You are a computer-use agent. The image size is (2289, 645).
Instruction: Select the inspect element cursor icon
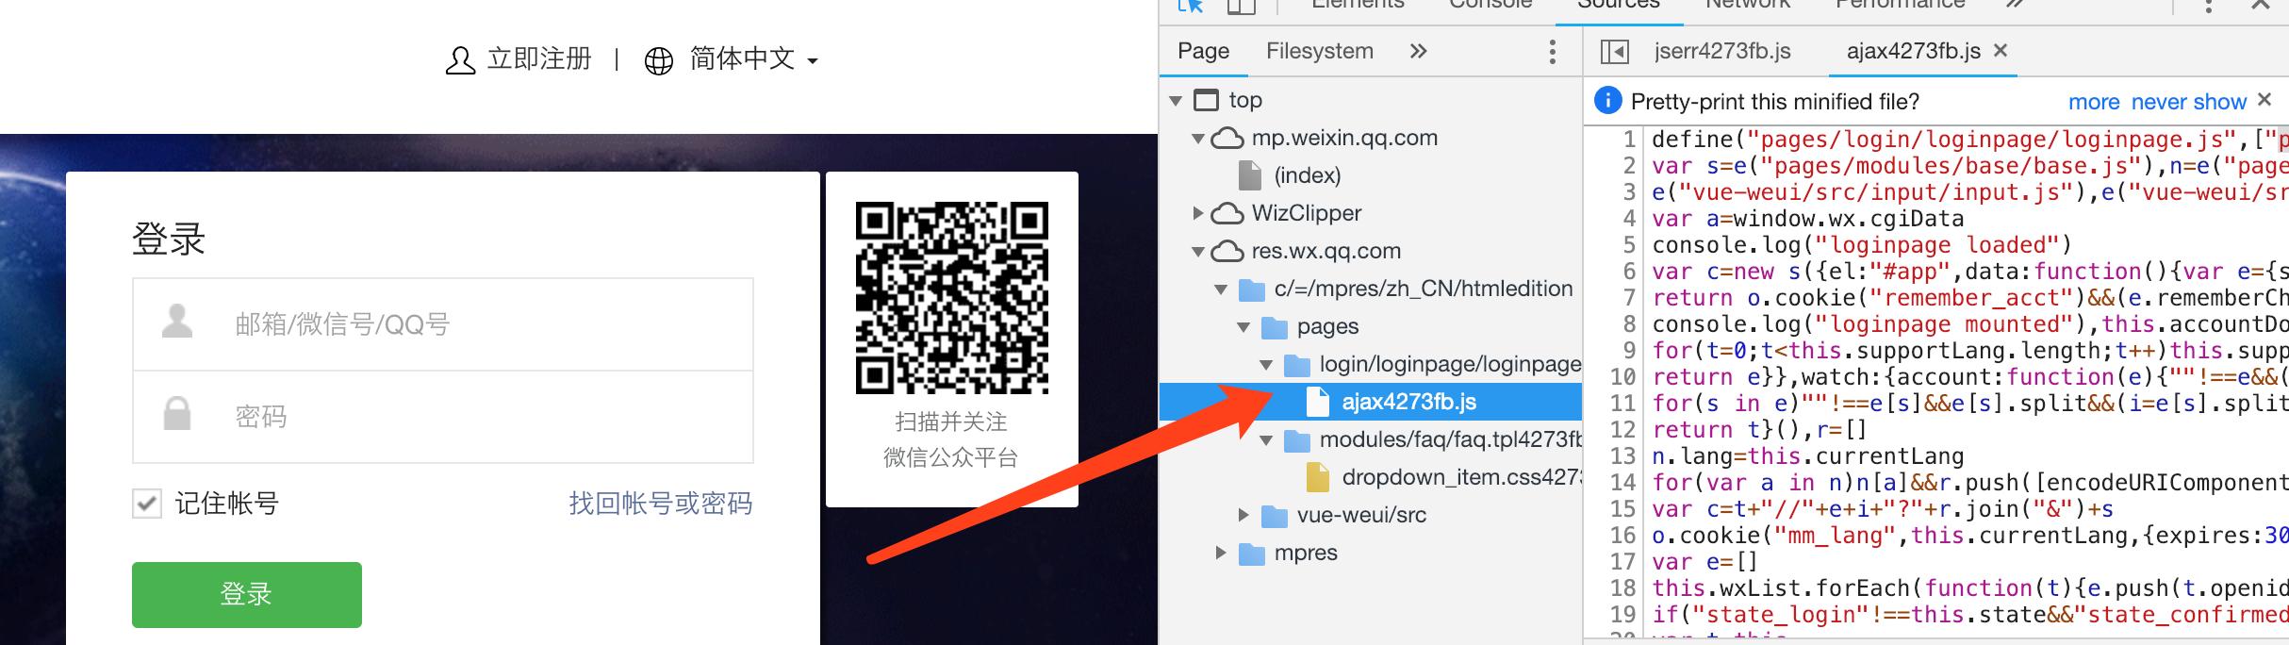pyautogui.click(x=1191, y=6)
